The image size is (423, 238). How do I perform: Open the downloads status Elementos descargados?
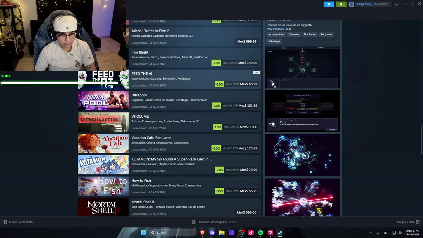(214, 222)
